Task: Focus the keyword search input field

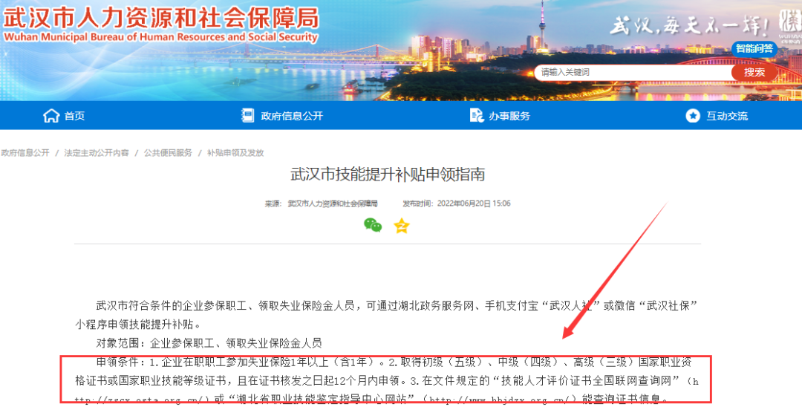Action: point(633,73)
